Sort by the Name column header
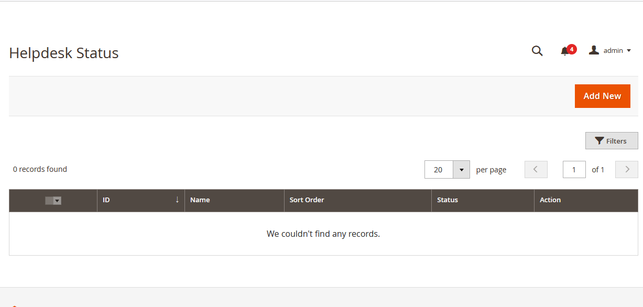 tap(200, 200)
